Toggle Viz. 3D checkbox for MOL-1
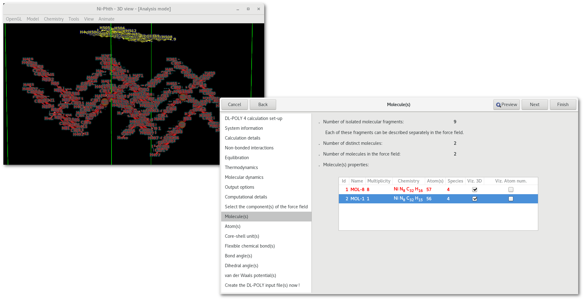The width and height of the screenshot is (584, 300). click(x=475, y=199)
